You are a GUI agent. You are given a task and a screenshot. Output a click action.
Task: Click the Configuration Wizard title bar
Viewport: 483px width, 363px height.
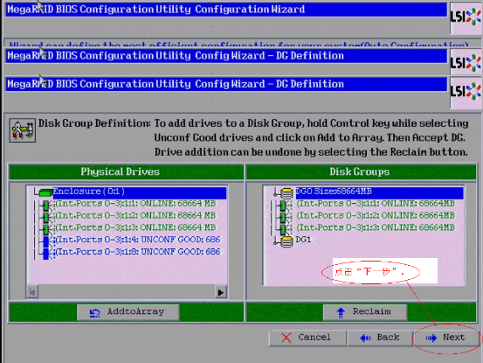click(226, 10)
